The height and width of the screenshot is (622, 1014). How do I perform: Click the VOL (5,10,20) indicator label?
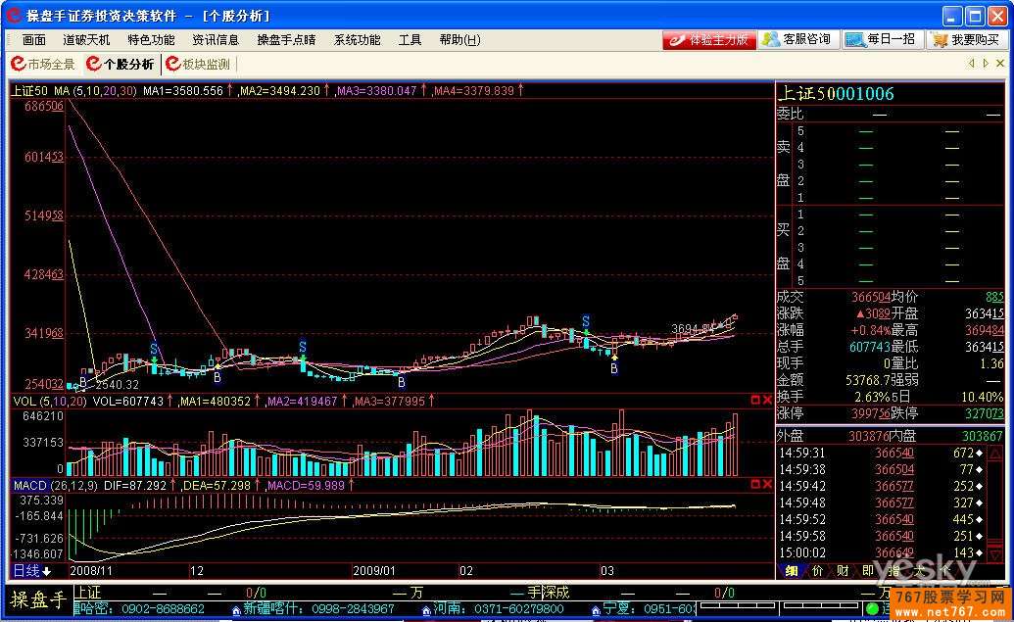click(50, 402)
